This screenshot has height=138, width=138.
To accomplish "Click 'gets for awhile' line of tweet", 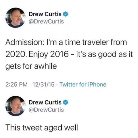I will pyautogui.click(x=31, y=66).
